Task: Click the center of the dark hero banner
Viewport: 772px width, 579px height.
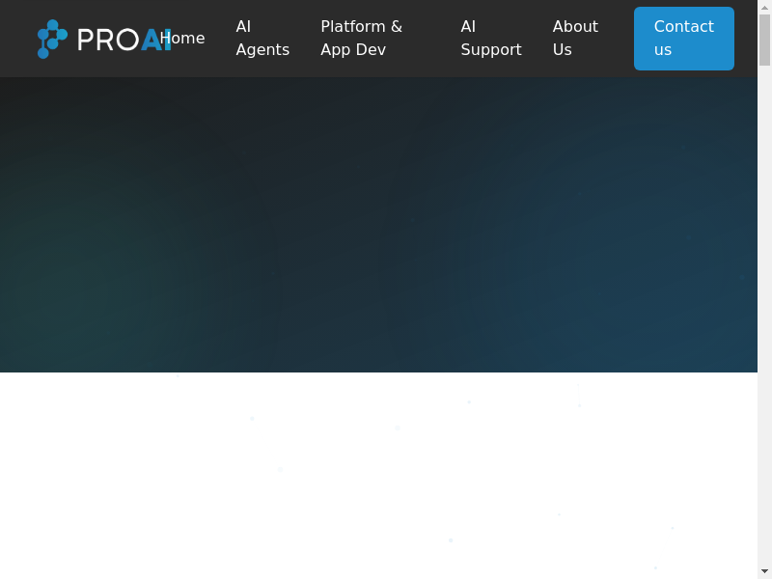Action: (x=378, y=225)
